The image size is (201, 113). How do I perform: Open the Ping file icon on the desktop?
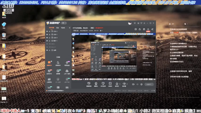click(4, 100)
